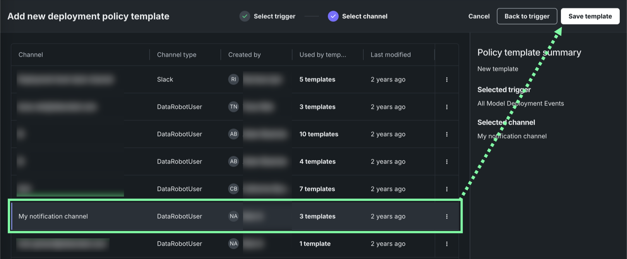The image size is (627, 259).
Task: Go back to trigger selection
Action: [x=527, y=16]
